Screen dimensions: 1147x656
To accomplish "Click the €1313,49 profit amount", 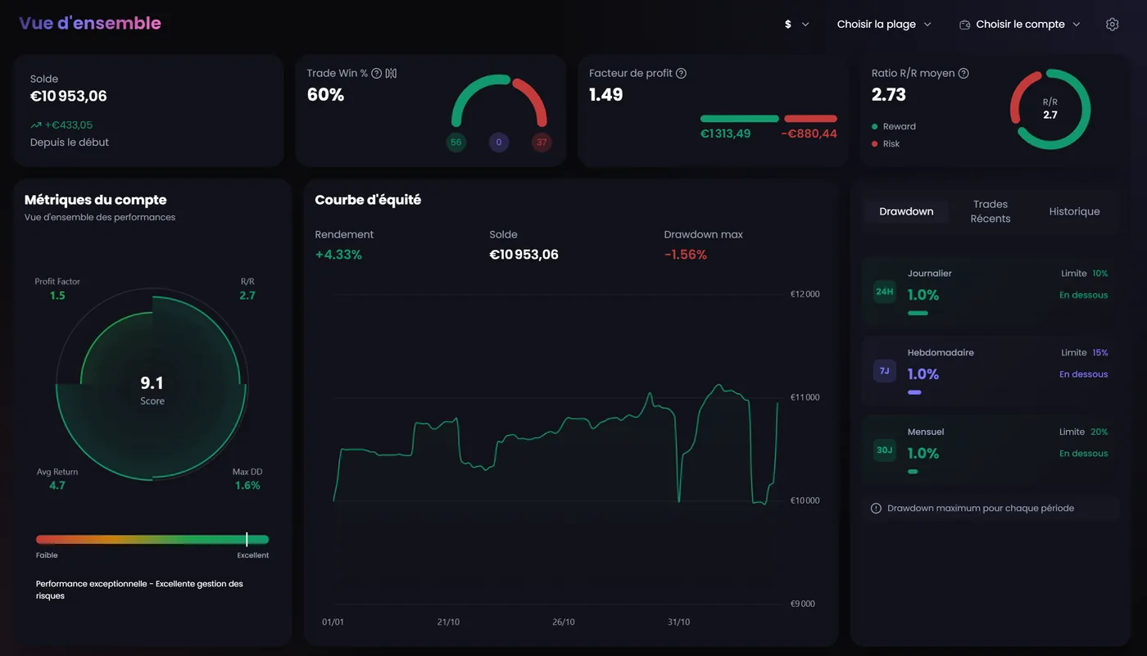I will pyautogui.click(x=725, y=133).
